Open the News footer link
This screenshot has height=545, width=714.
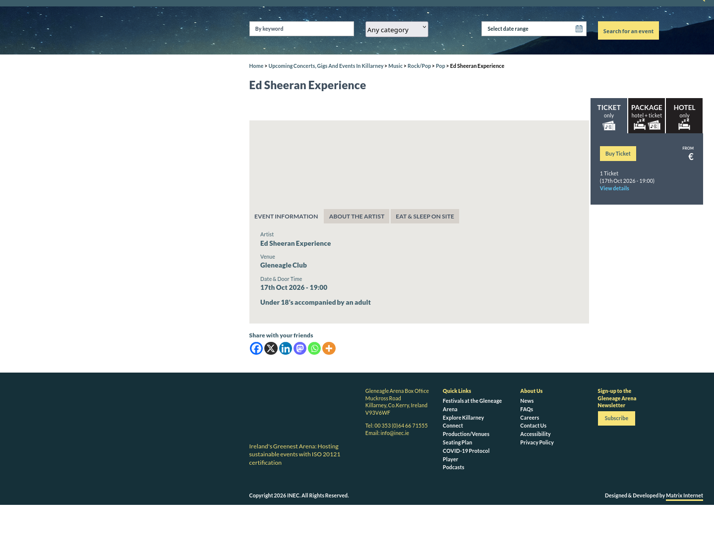tap(527, 401)
